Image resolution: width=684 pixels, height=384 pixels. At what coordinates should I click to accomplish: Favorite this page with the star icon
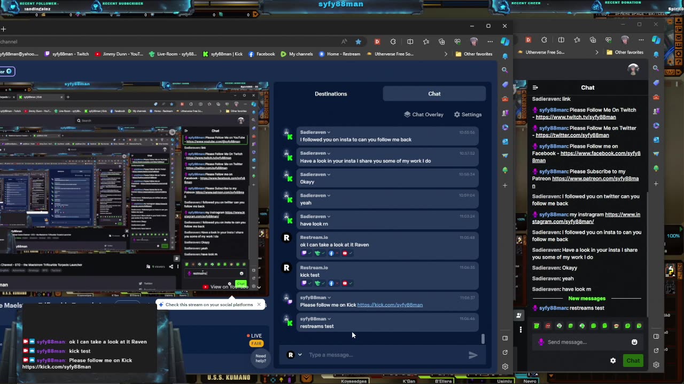tap(359, 42)
